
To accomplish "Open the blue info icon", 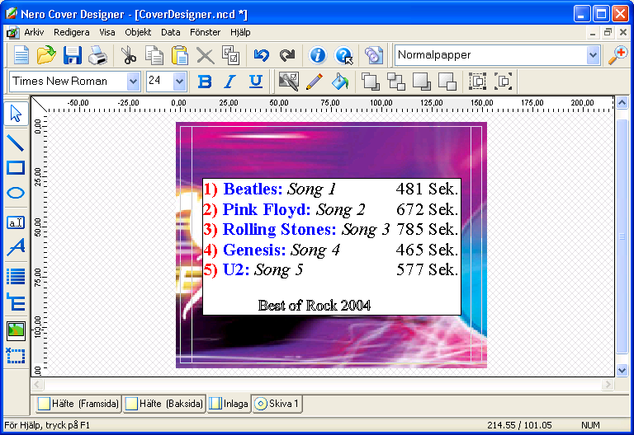I will click(317, 55).
